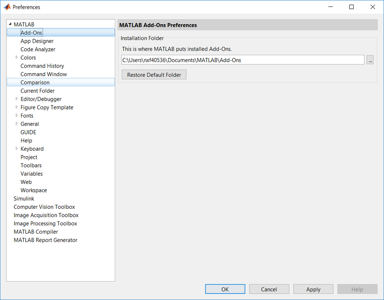Click the Add-Ons installation folder path field

(x=242, y=60)
